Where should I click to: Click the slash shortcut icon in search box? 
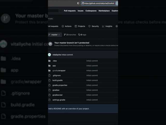coord(60,11)
